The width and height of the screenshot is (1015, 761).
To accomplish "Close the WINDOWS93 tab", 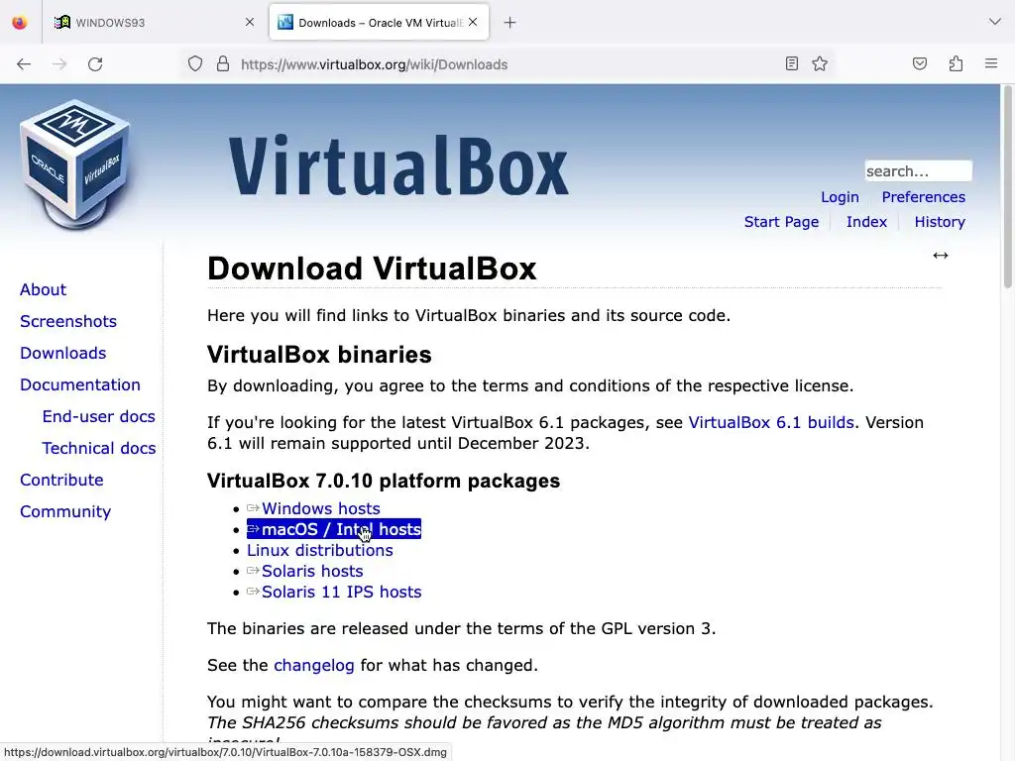I will [x=250, y=22].
